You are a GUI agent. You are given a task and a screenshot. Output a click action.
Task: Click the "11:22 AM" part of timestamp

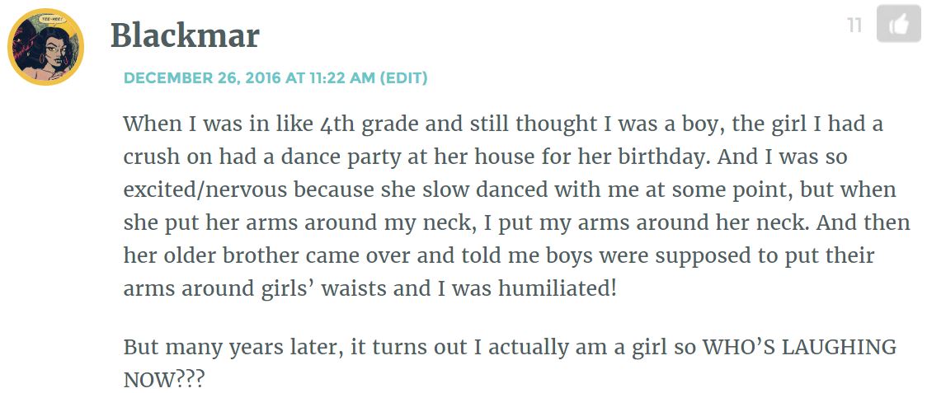click(x=341, y=78)
